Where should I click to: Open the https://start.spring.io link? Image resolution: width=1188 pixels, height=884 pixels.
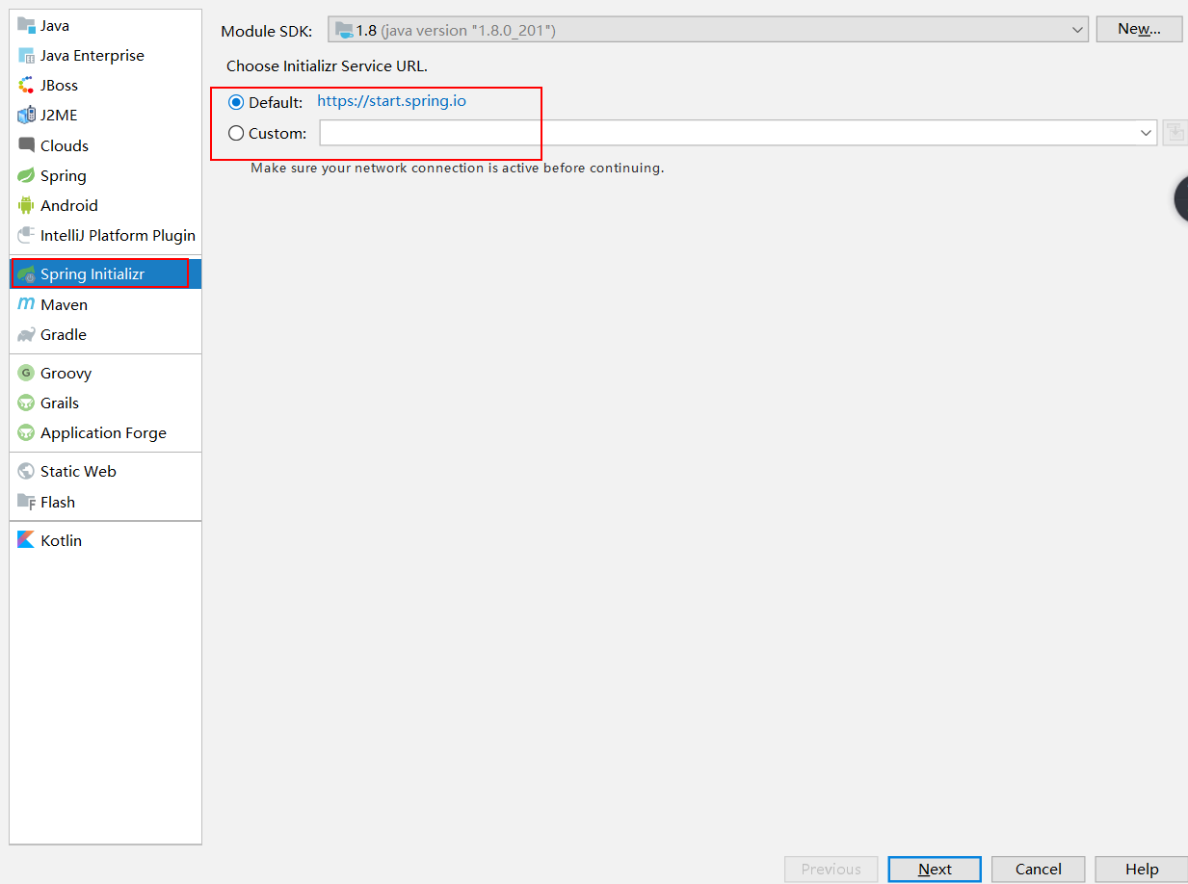pyautogui.click(x=391, y=101)
